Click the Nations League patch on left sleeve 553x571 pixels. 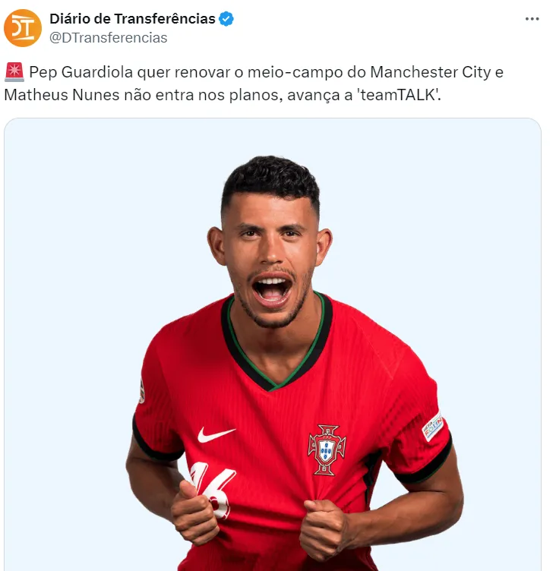click(x=433, y=426)
